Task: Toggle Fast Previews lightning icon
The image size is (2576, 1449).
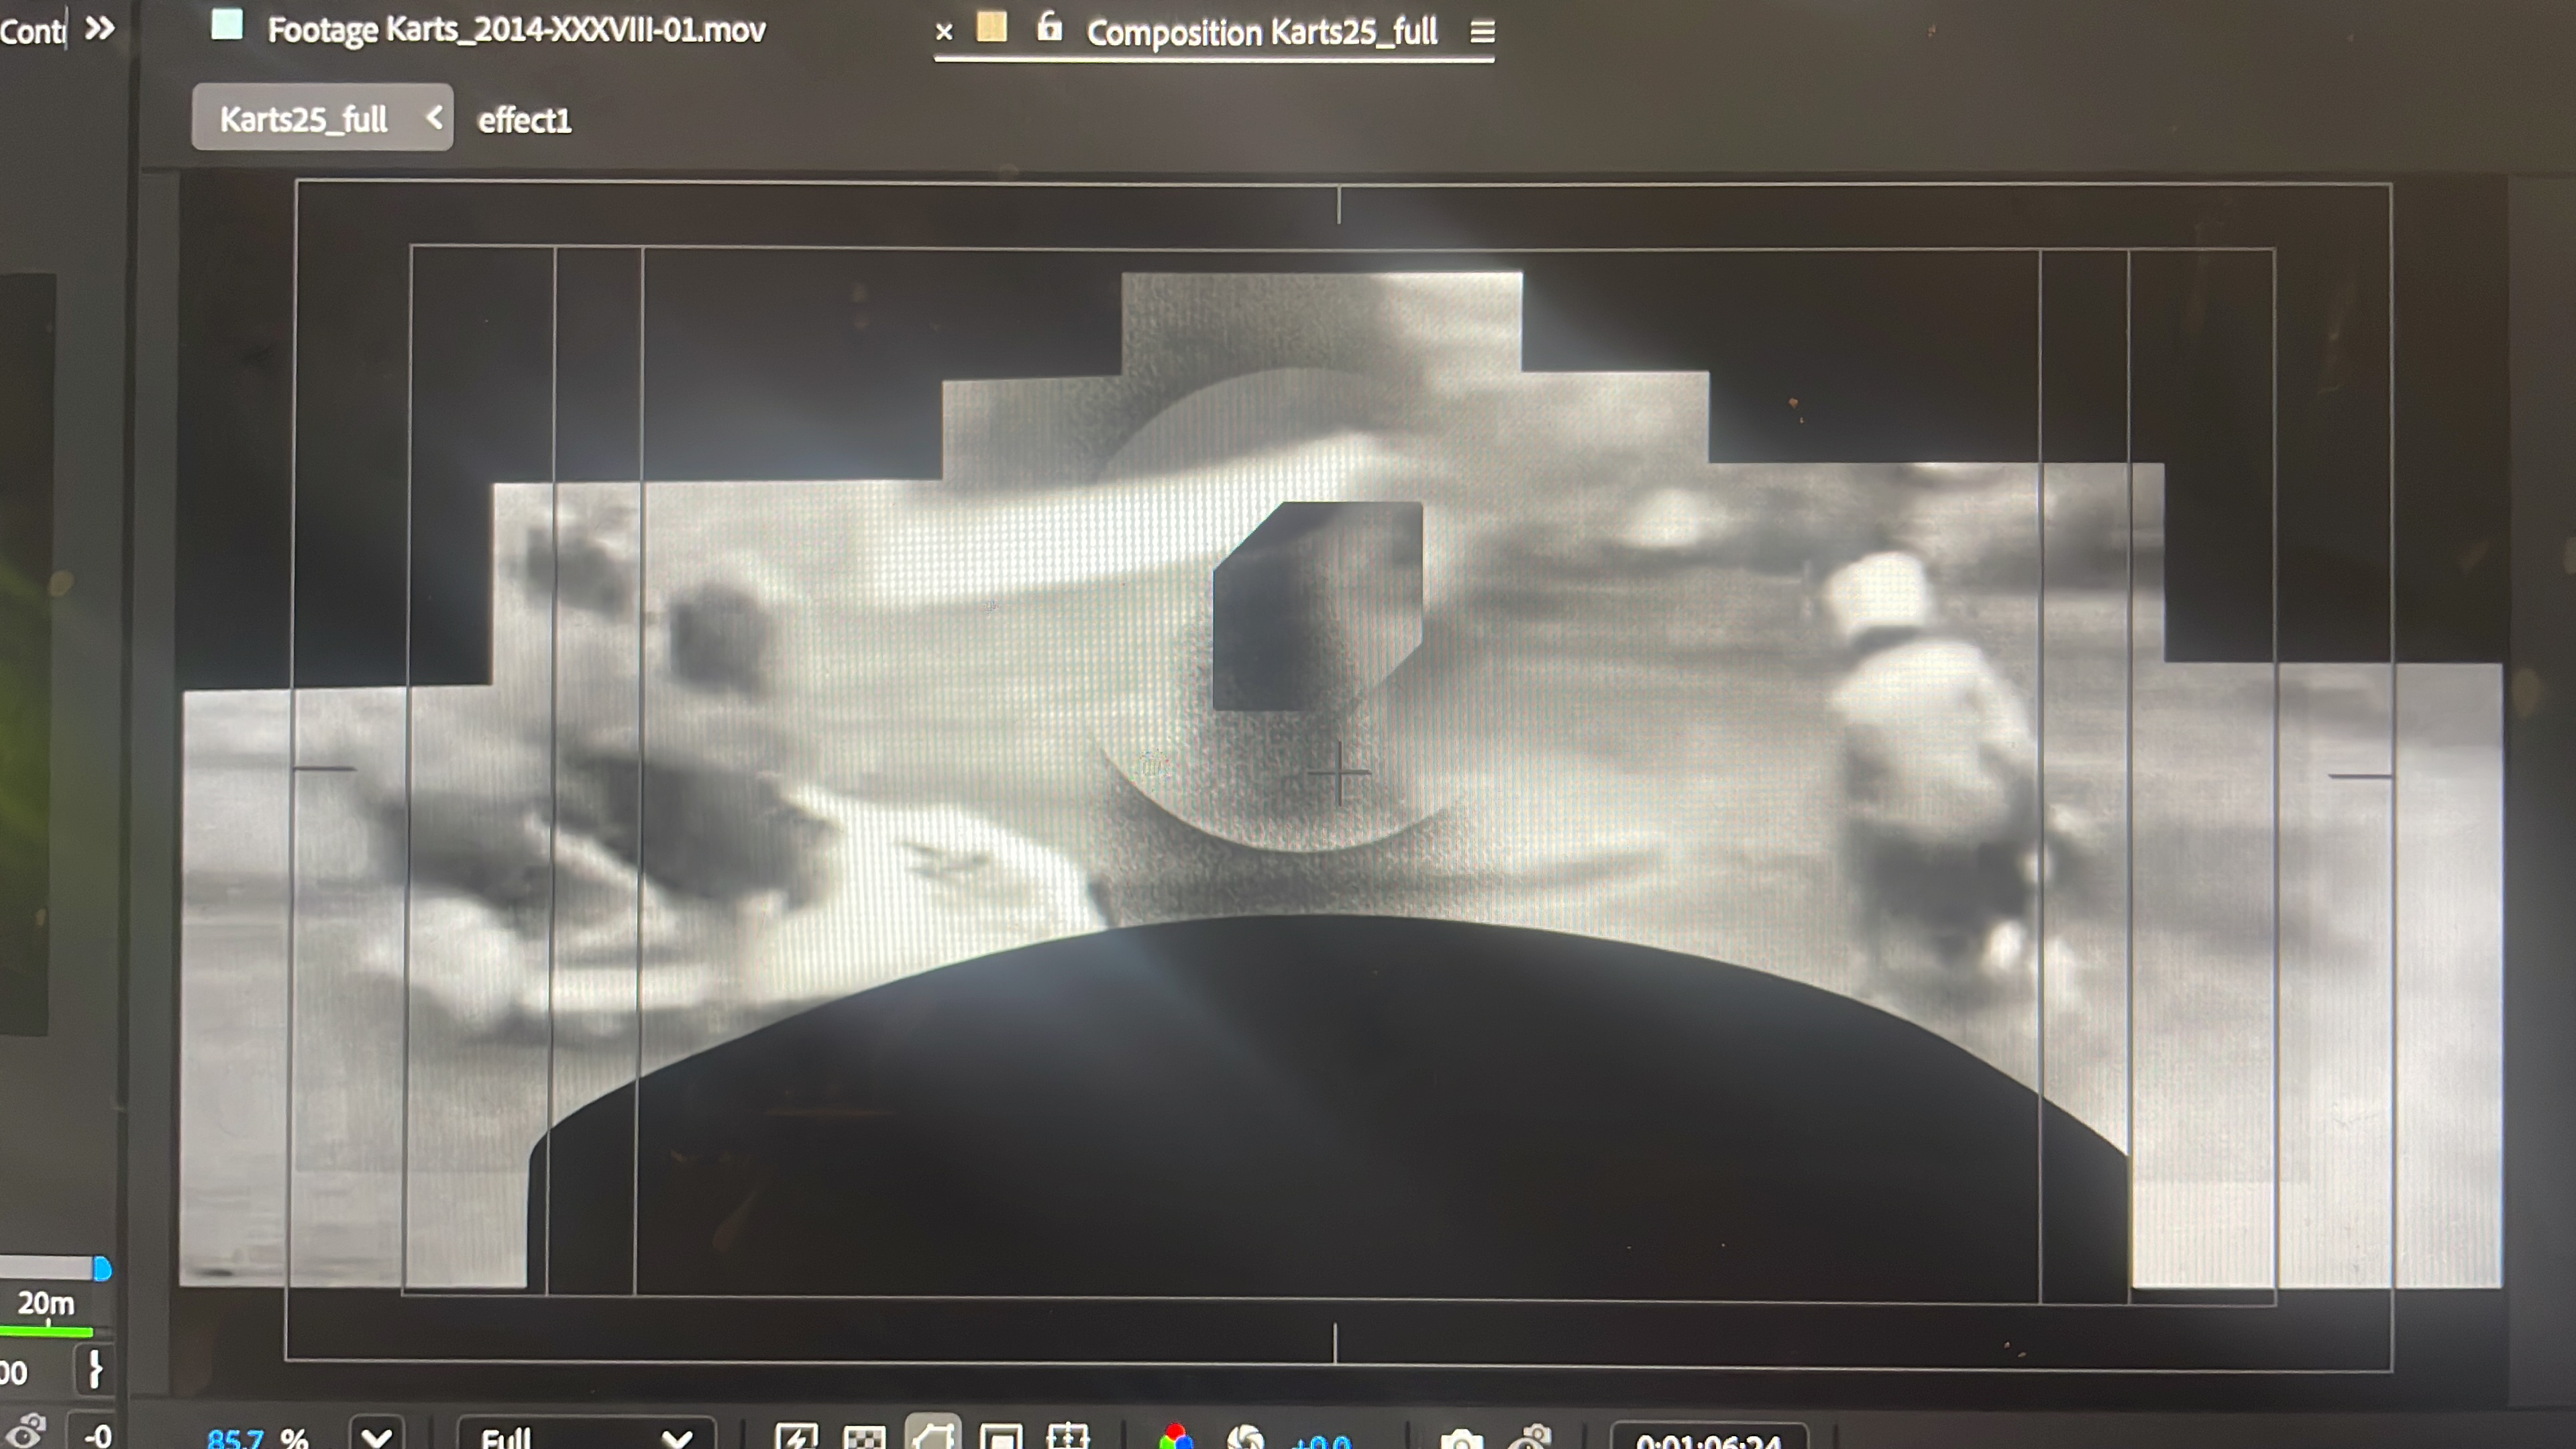Action: [796, 1437]
